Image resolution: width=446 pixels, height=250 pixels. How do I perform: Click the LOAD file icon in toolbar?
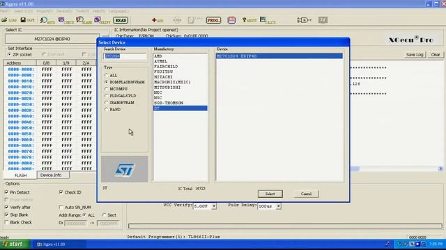point(9,20)
